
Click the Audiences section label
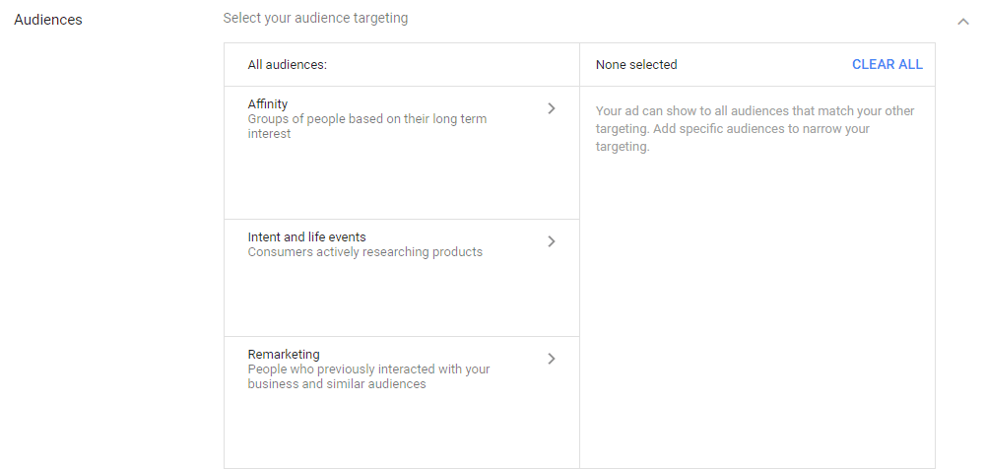point(48,20)
